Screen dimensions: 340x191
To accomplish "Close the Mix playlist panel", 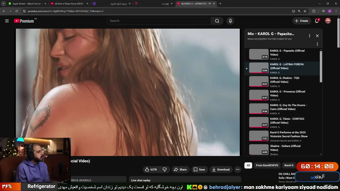I will click(x=317, y=36).
